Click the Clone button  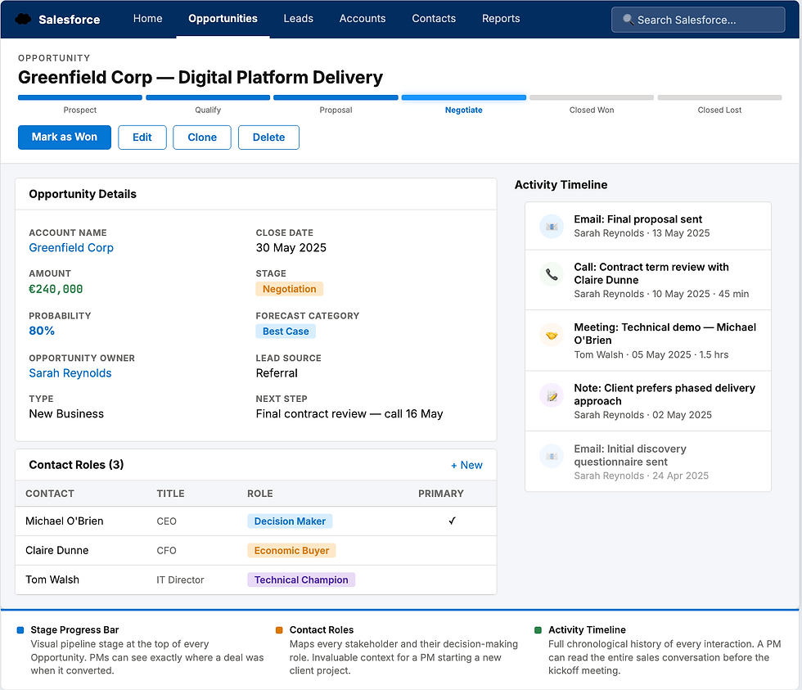[202, 138]
